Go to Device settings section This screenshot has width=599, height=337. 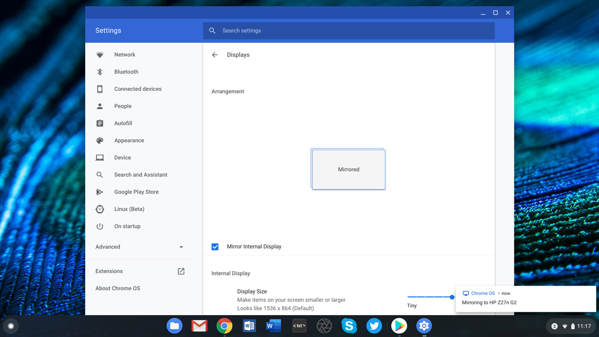click(123, 158)
